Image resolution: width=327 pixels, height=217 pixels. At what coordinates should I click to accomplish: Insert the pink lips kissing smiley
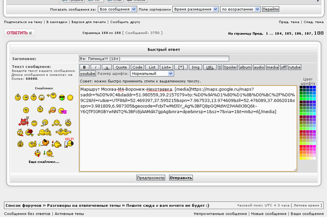point(63,110)
